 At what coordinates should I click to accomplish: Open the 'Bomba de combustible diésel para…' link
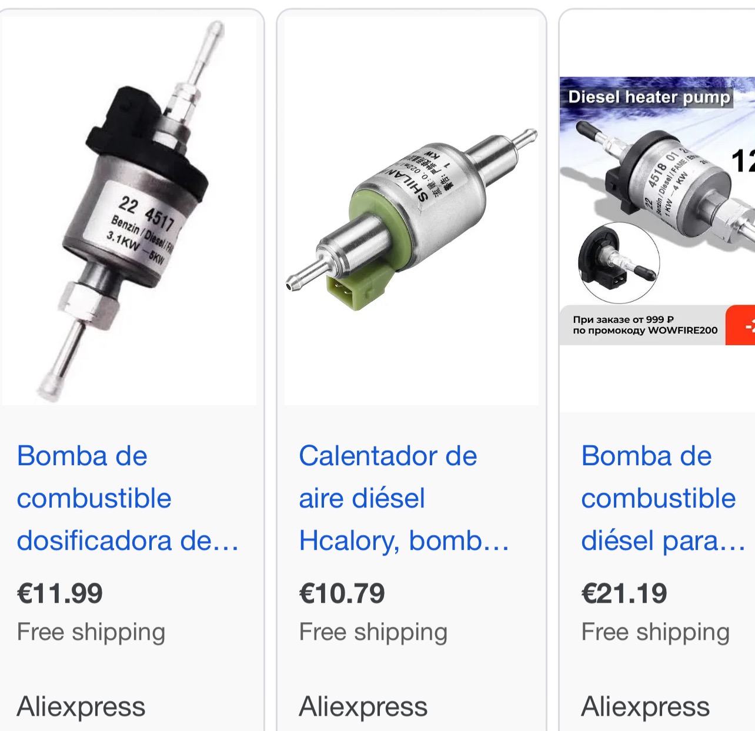click(x=663, y=498)
